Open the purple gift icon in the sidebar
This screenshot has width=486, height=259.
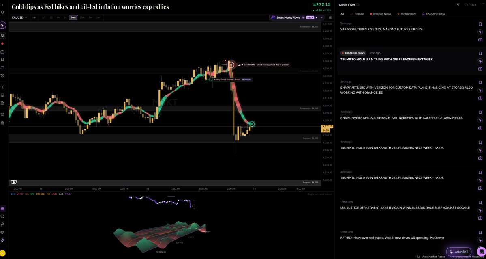tap(2, 209)
